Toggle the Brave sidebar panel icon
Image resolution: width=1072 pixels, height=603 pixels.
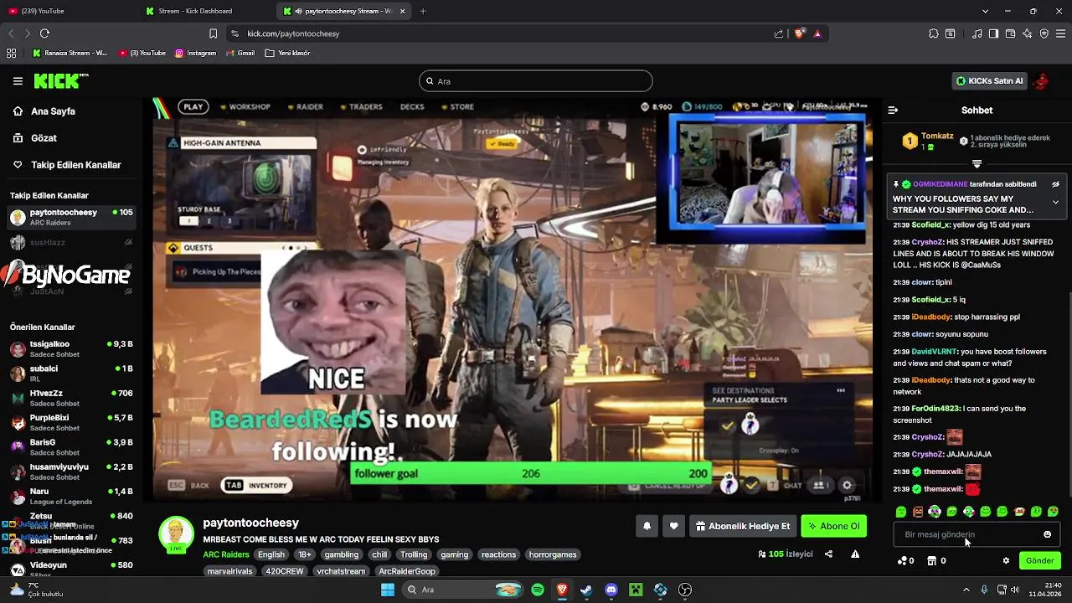coord(993,33)
